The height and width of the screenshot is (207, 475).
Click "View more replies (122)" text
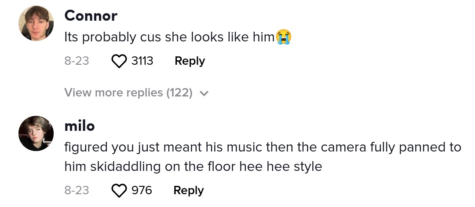pos(128,93)
